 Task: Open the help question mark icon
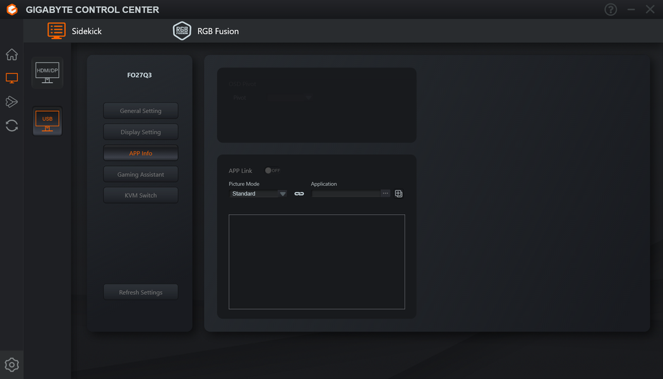(611, 9)
